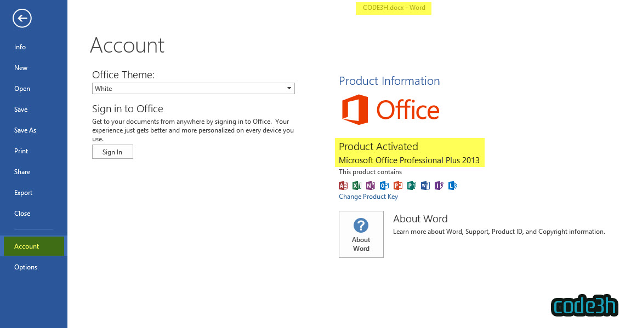This screenshot has height=328, width=631.
Task: Click the Excel product icon
Action: pos(357,186)
